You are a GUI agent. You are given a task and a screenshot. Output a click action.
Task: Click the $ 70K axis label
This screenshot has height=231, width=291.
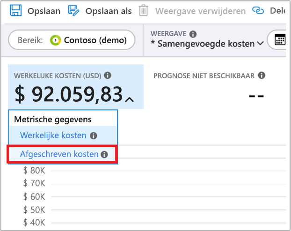(34, 183)
